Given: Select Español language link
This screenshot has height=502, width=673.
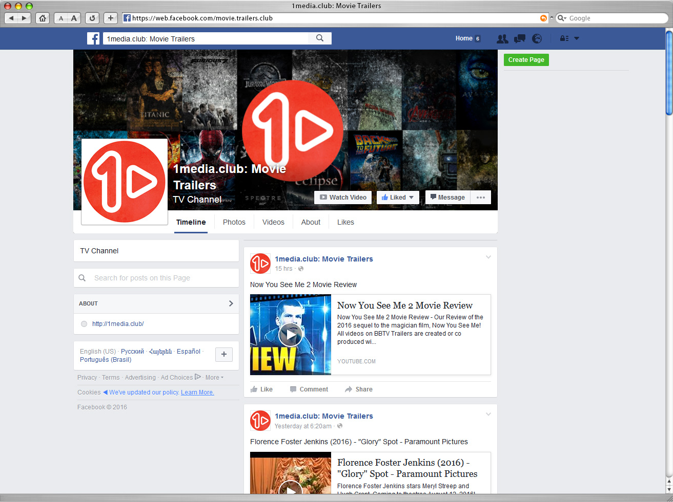Looking at the screenshot, I should coord(189,352).
